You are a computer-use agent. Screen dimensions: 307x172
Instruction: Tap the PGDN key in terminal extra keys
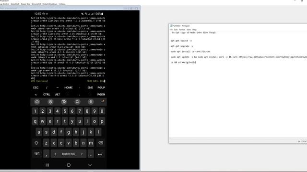coord(101,95)
